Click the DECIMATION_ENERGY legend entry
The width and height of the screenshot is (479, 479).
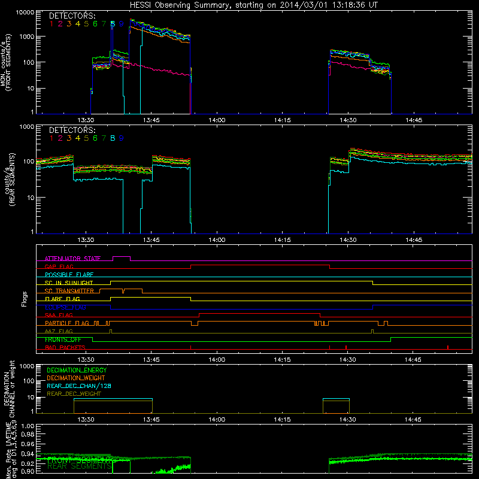(x=77, y=370)
